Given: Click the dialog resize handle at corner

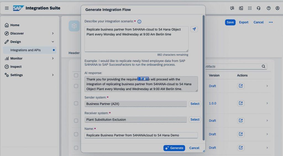Looking at the screenshot, I should tap(204, 151).
